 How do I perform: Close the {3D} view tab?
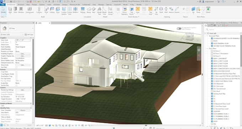(49, 23)
